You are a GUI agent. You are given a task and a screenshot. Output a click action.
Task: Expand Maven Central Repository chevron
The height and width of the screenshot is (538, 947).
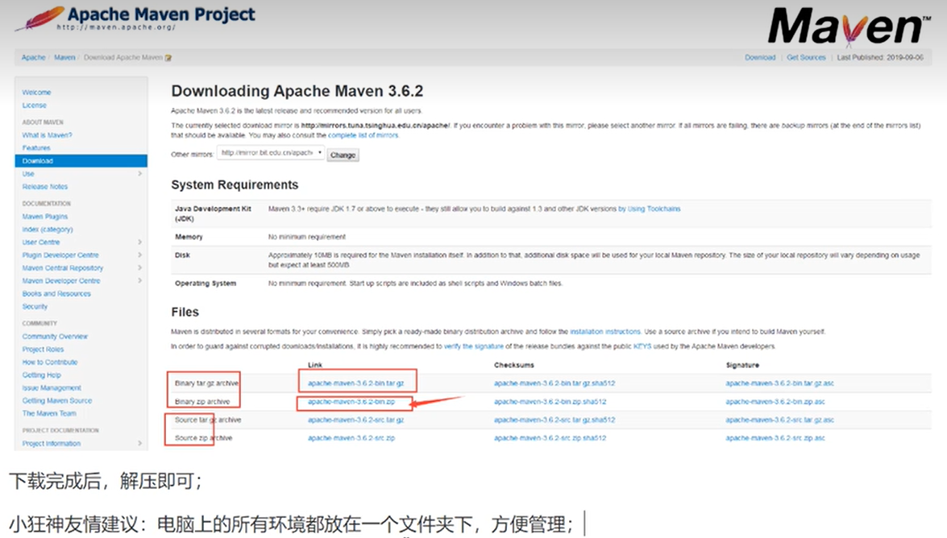tap(140, 268)
